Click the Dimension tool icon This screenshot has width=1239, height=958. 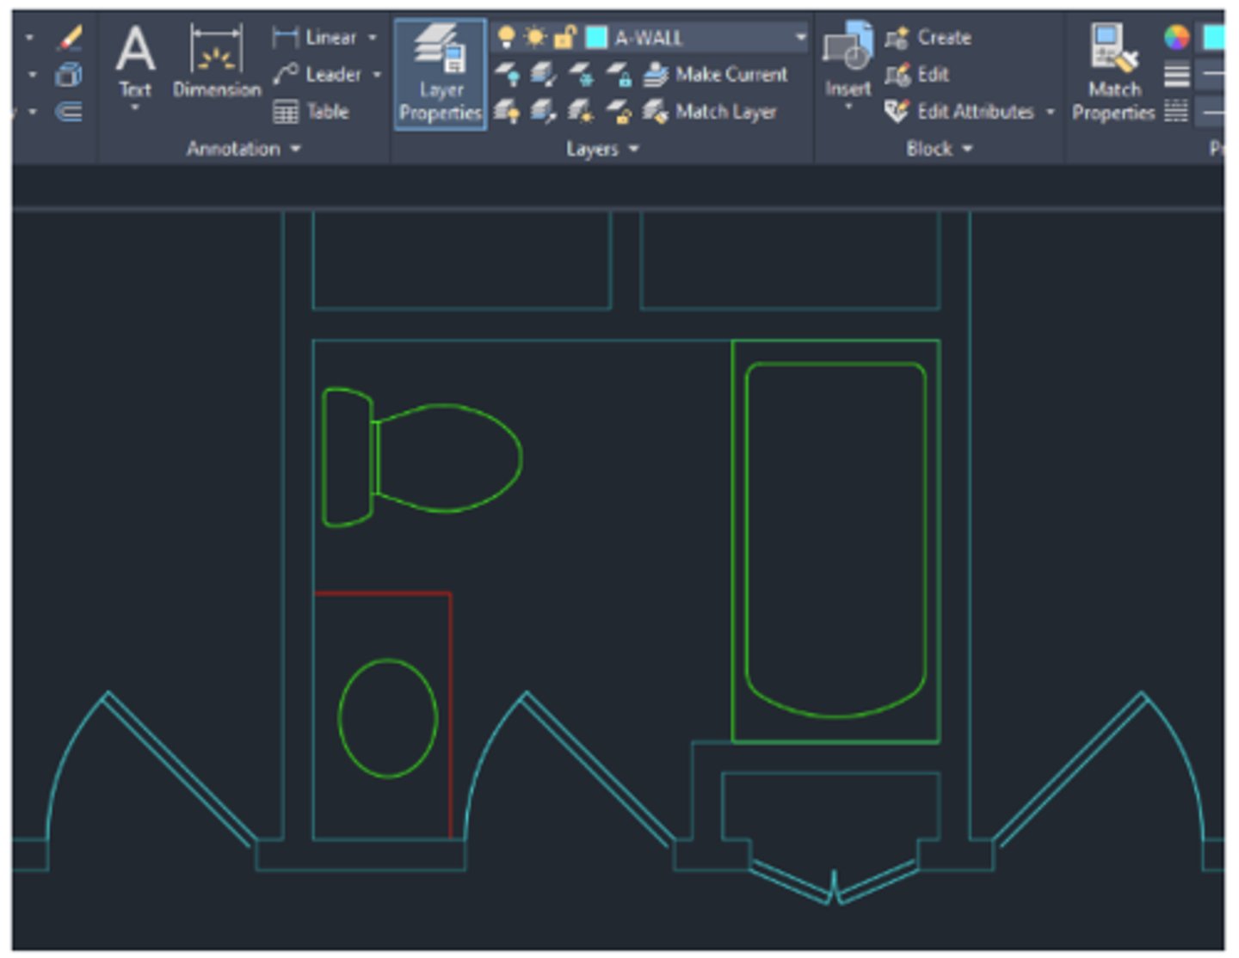(216, 61)
